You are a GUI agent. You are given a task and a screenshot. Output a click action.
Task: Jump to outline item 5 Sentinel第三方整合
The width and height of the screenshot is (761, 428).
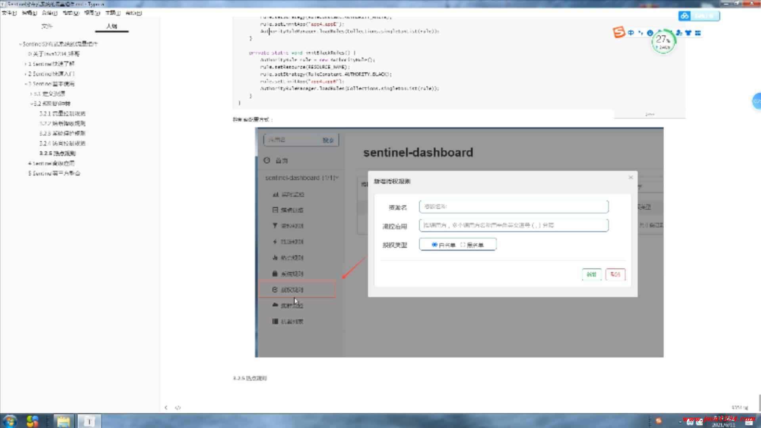(x=54, y=173)
